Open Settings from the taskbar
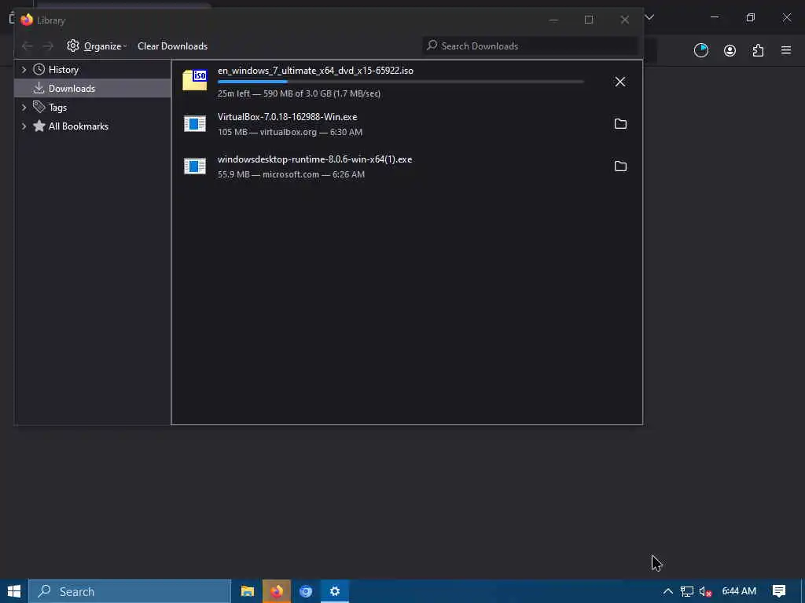 click(x=335, y=591)
